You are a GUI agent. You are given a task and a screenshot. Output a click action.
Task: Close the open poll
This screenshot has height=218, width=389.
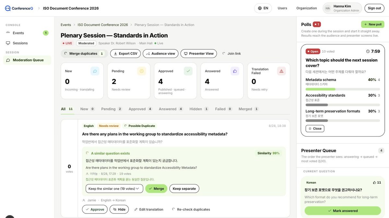(x=315, y=128)
